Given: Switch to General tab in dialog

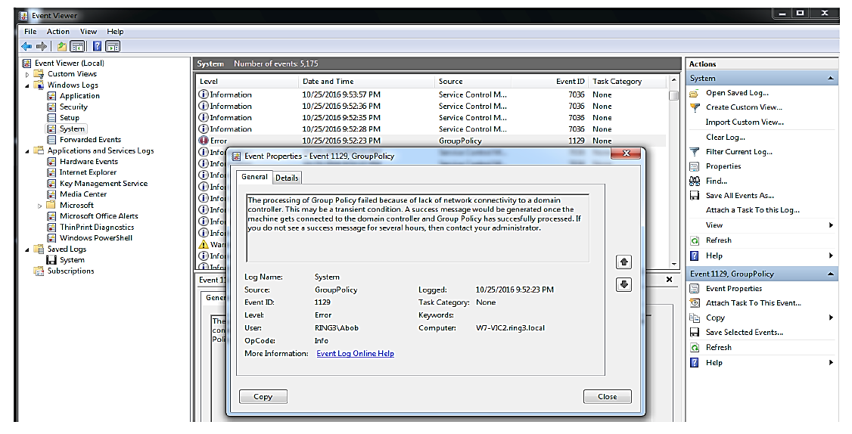Looking at the screenshot, I should pyautogui.click(x=254, y=177).
